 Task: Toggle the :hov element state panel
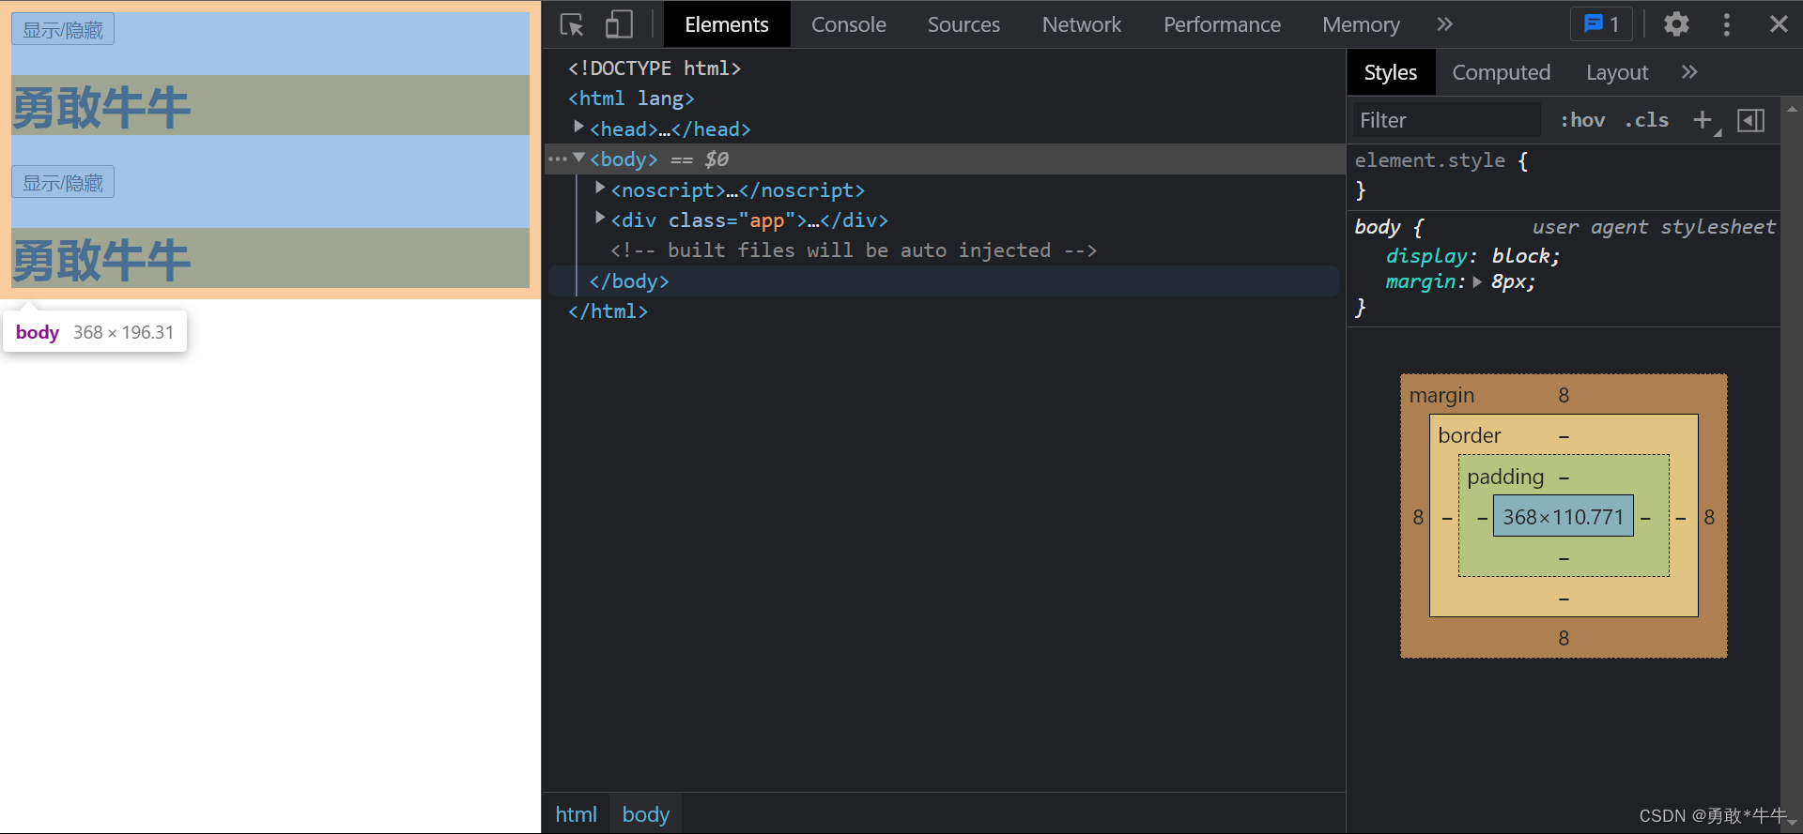coord(1582,120)
